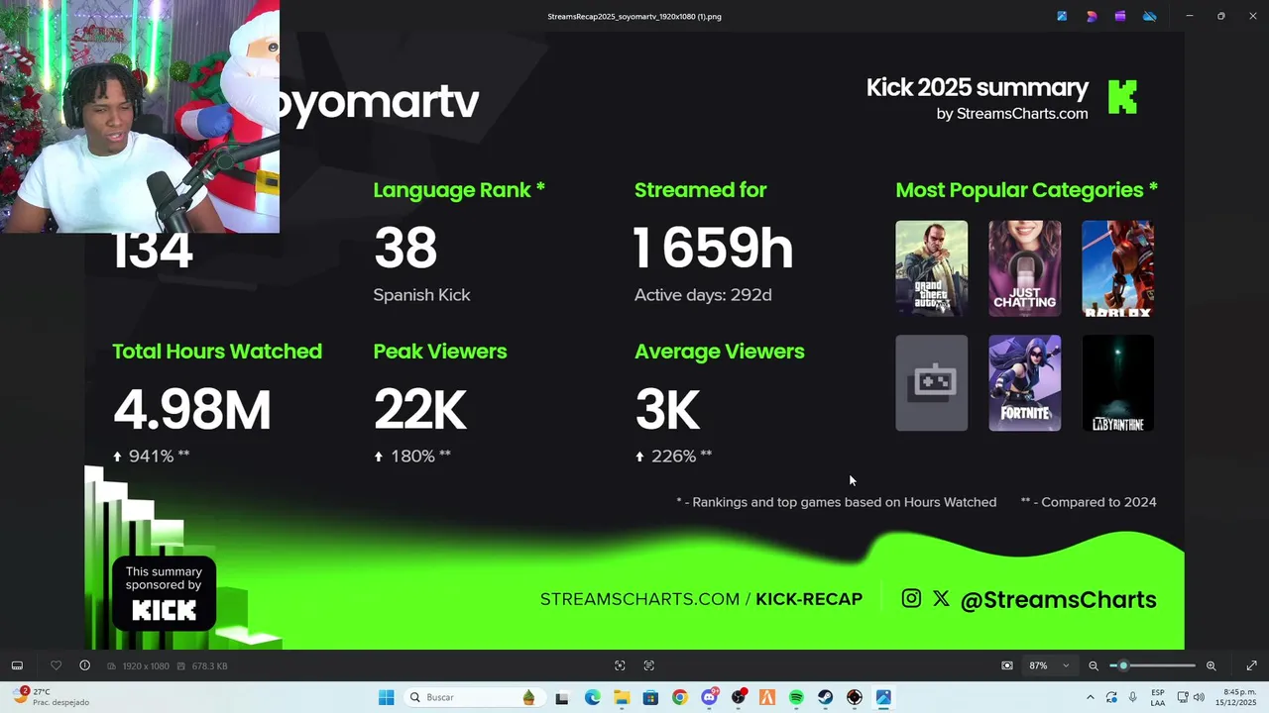Open Task View from the taskbar
1269x713 pixels.
(x=562, y=697)
